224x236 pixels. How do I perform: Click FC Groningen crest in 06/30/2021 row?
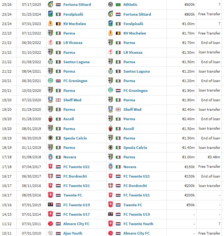[50, 81]
